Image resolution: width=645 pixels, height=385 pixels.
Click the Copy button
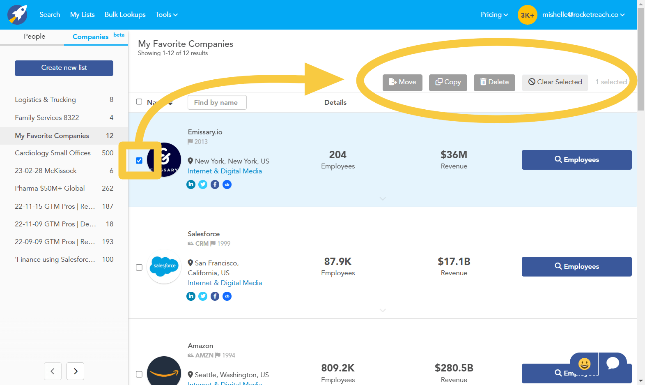point(448,83)
